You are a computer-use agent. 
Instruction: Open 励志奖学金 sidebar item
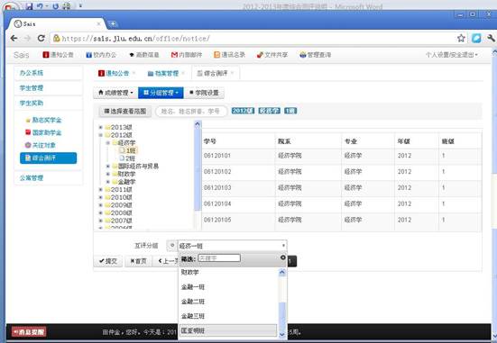pos(43,120)
